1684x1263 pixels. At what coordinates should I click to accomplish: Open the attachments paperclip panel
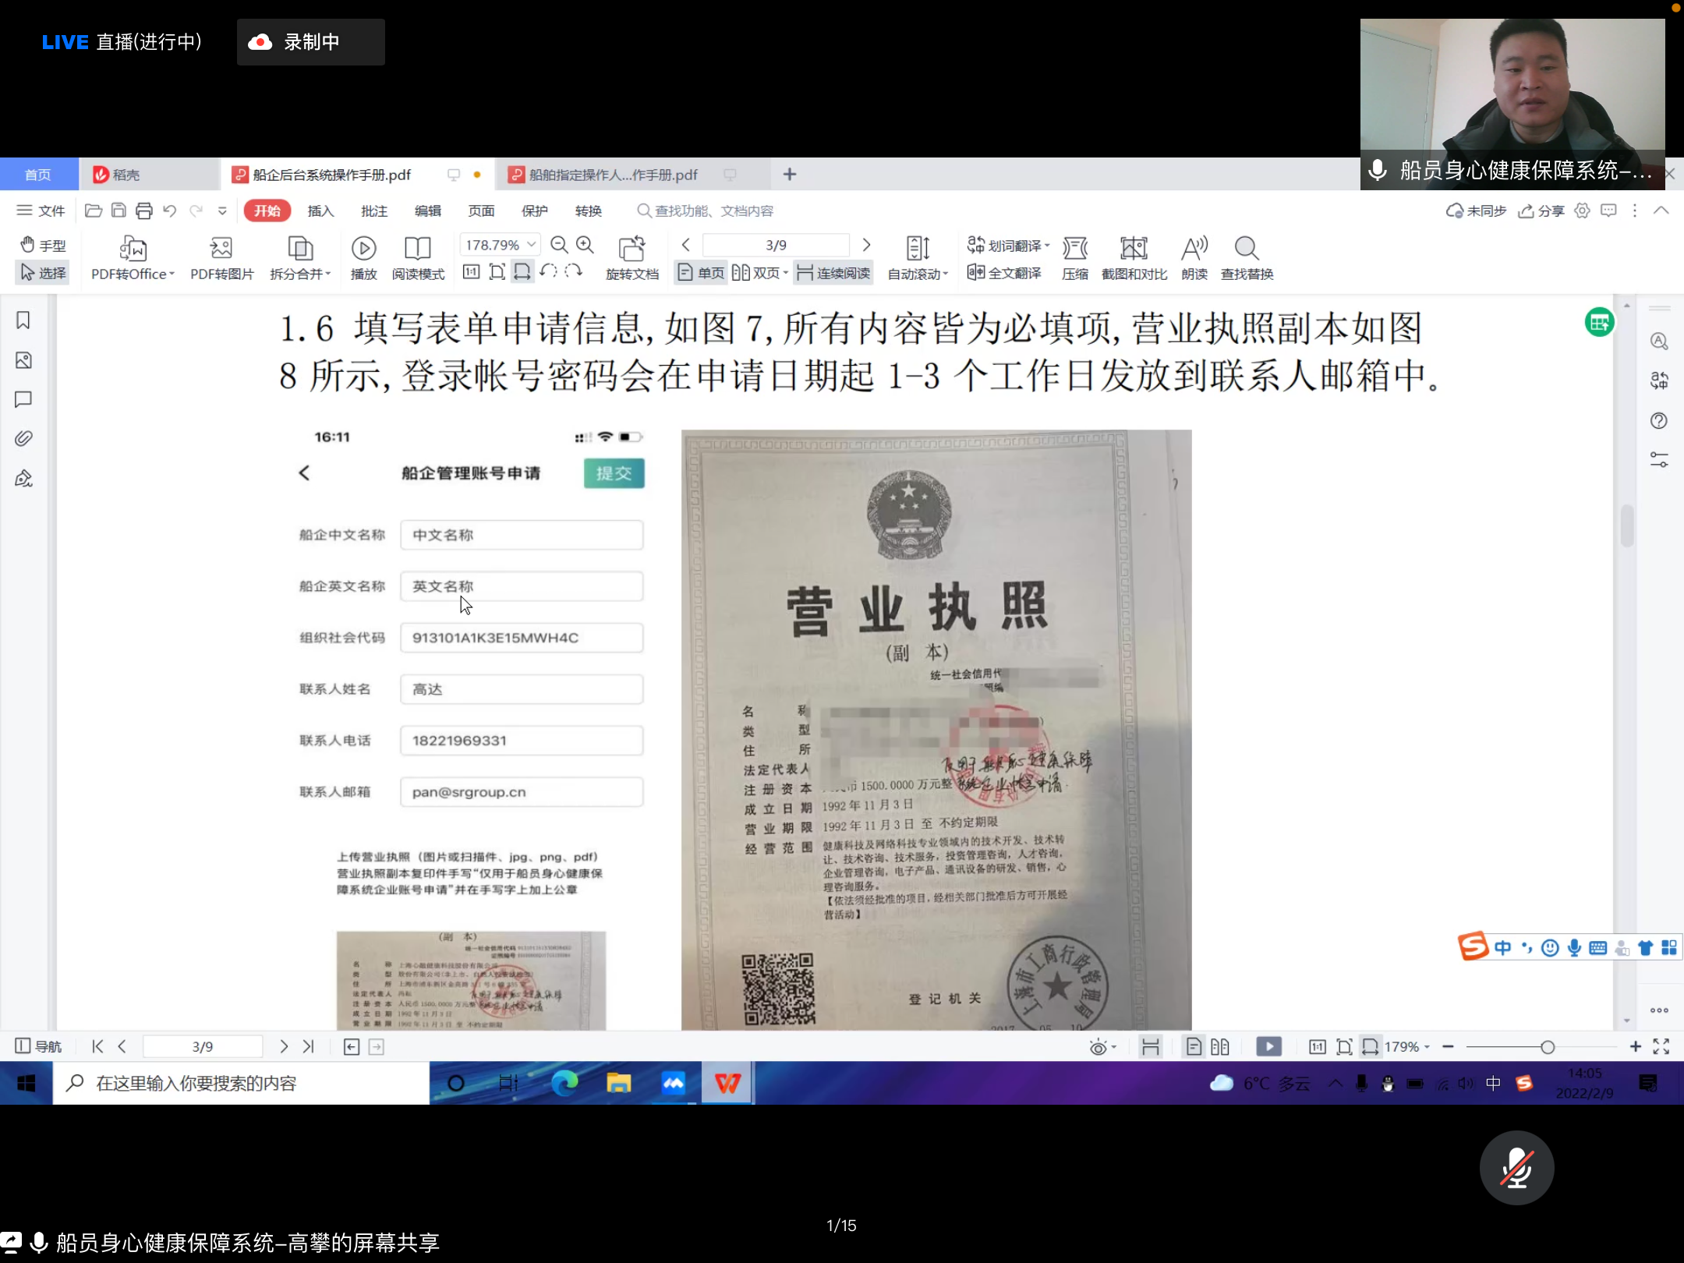click(23, 438)
